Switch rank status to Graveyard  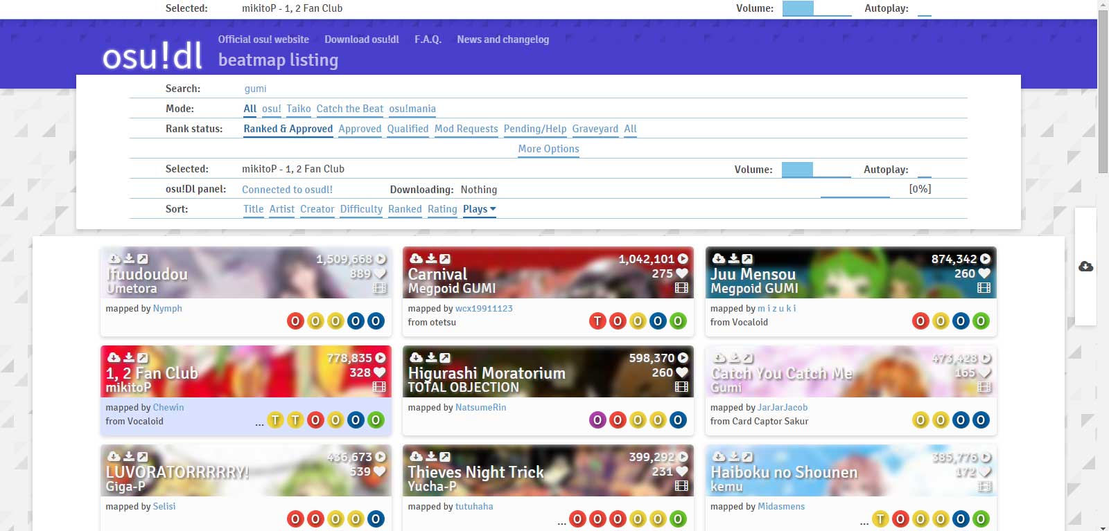pos(595,129)
